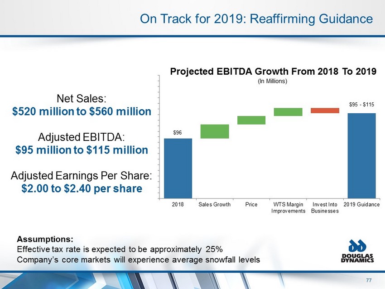Click the '$520 million to $560 million' text
Image resolution: width=385 pixels, height=289 pixels.
pyautogui.click(x=82, y=111)
